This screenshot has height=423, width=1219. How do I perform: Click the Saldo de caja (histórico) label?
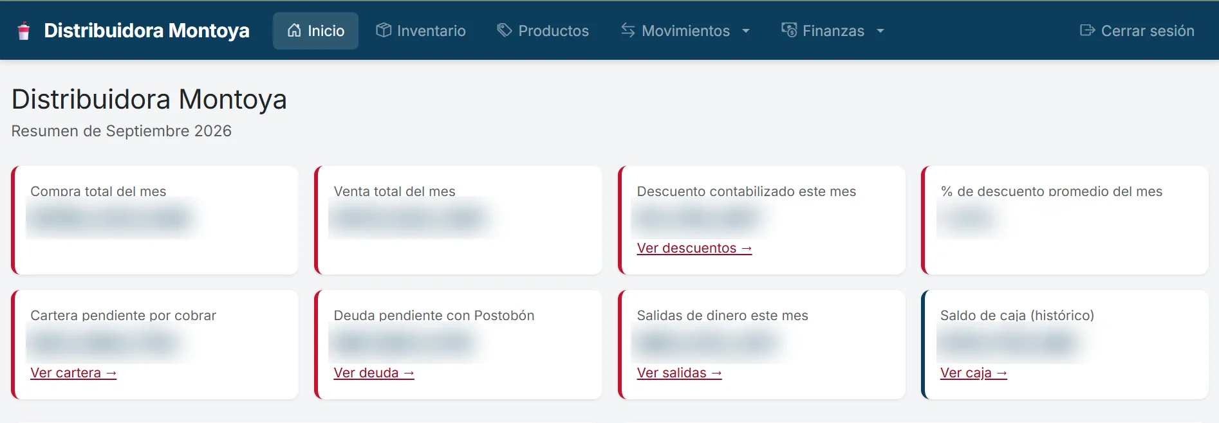point(1017,316)
